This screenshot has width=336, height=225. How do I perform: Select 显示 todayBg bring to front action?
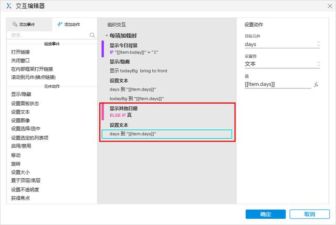pyautogui.click(x=138, y=71)
